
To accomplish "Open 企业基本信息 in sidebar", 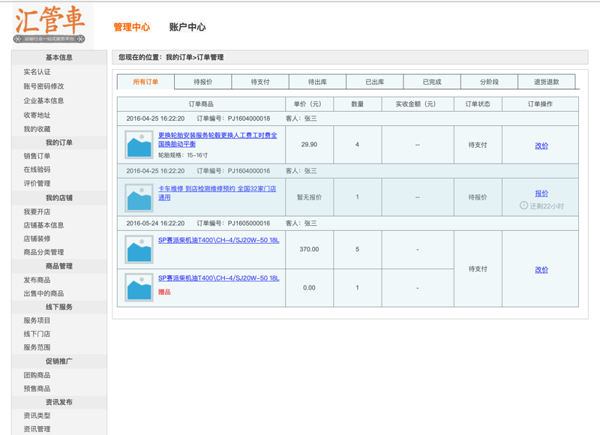I will tap(43, 100).
